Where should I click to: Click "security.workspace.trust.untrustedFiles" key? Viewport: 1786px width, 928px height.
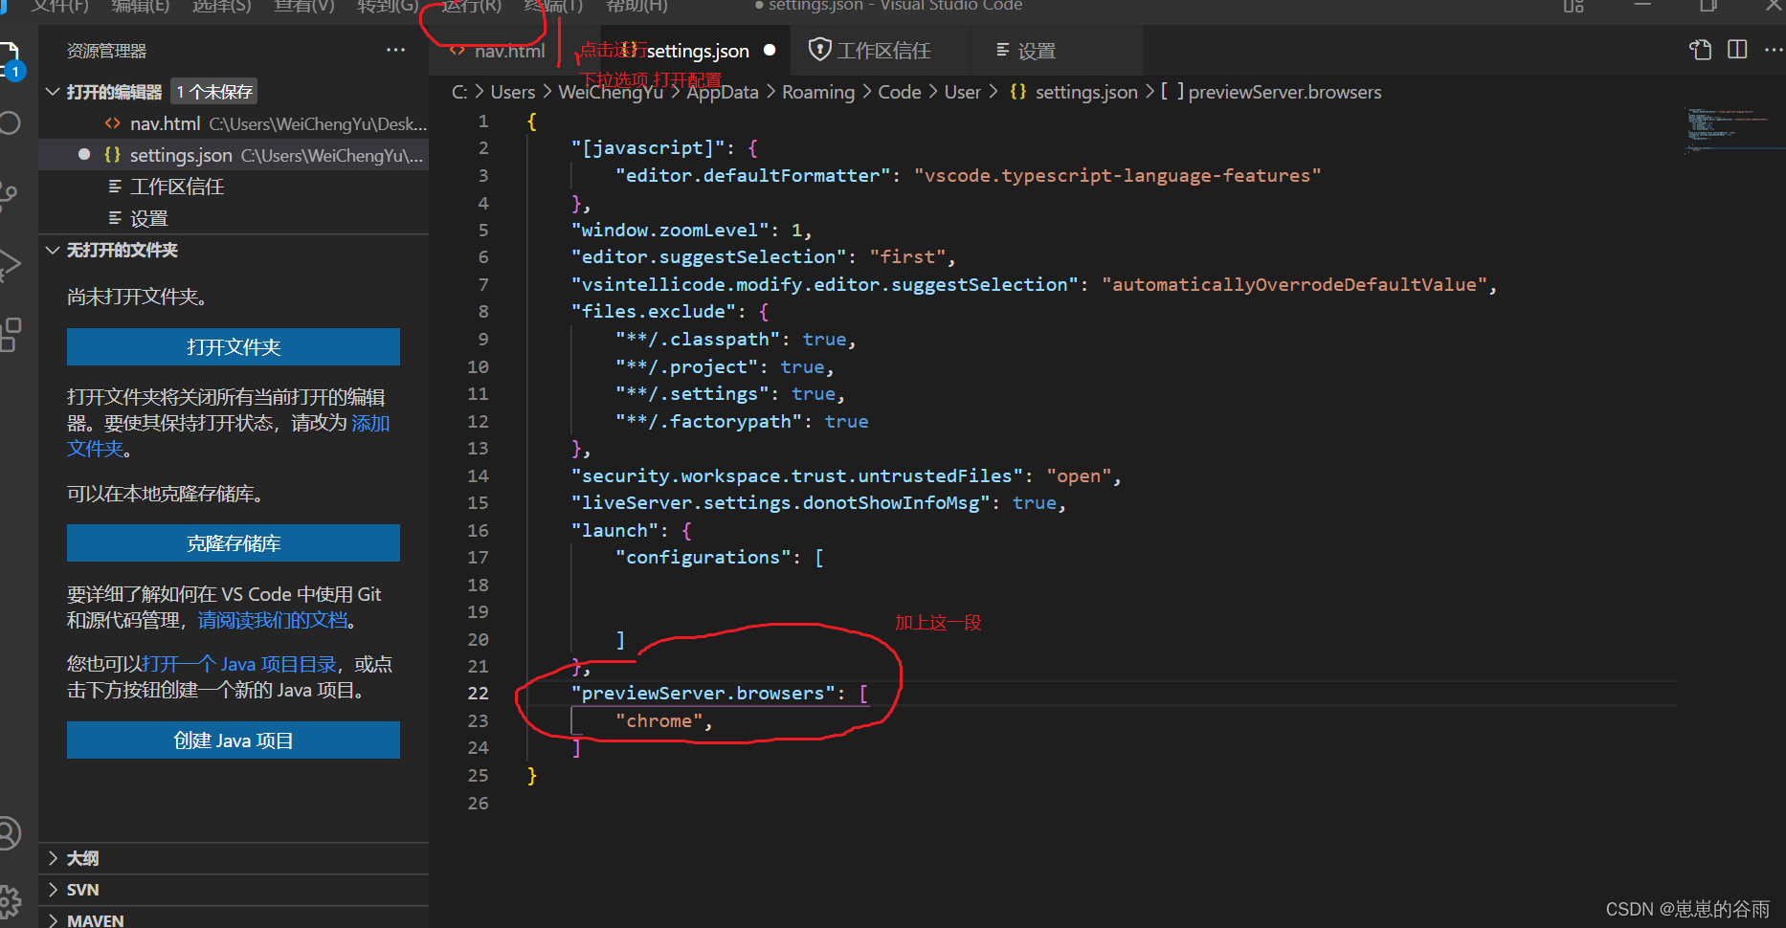point(797,475)
